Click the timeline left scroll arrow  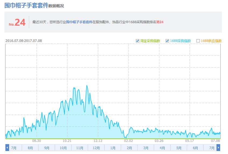(x=7, y=148)
